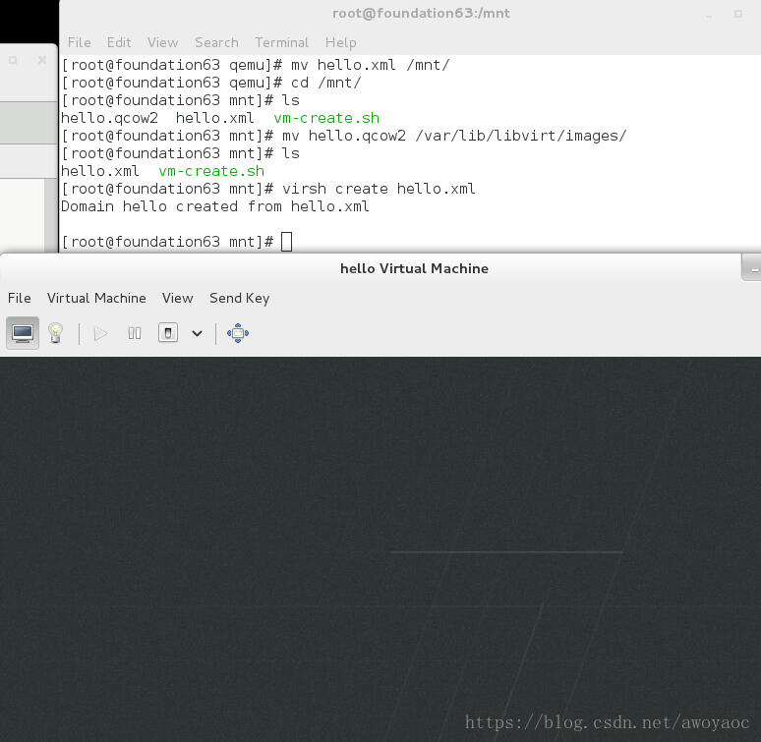Click 'Domain hello created from hello.xml' output
The image size is (761, 742).
coord(215,206)
